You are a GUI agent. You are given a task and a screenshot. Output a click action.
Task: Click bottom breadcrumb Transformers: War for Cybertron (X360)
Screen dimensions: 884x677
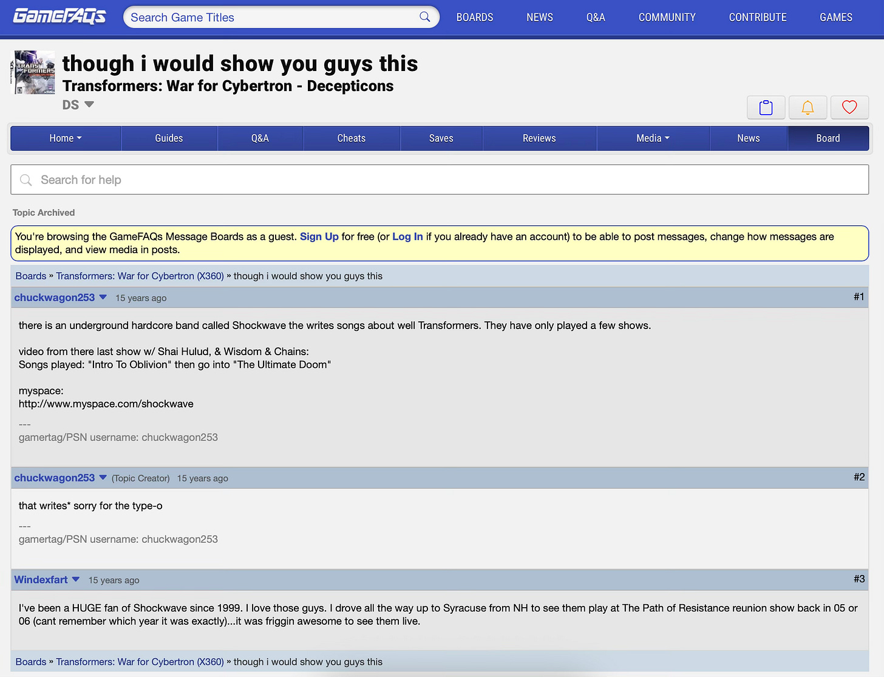[x=140, y=662]
